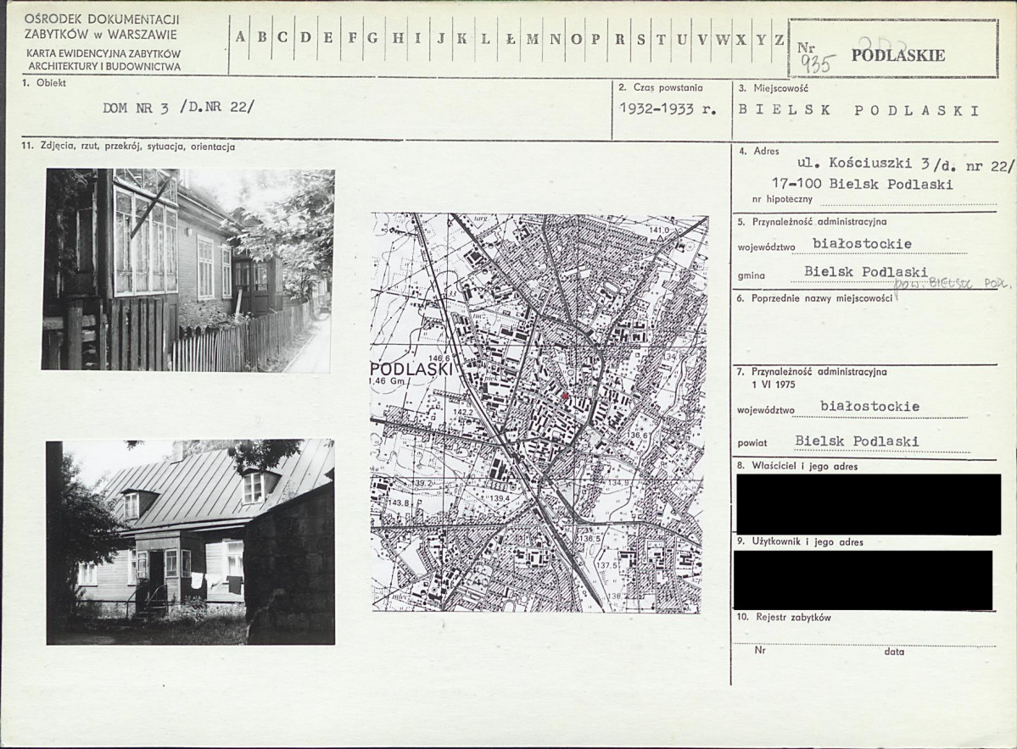This screenshot has width=1017, height=749.
Task: Click the redacted owner field block
Action: click(x=869, y=504)
